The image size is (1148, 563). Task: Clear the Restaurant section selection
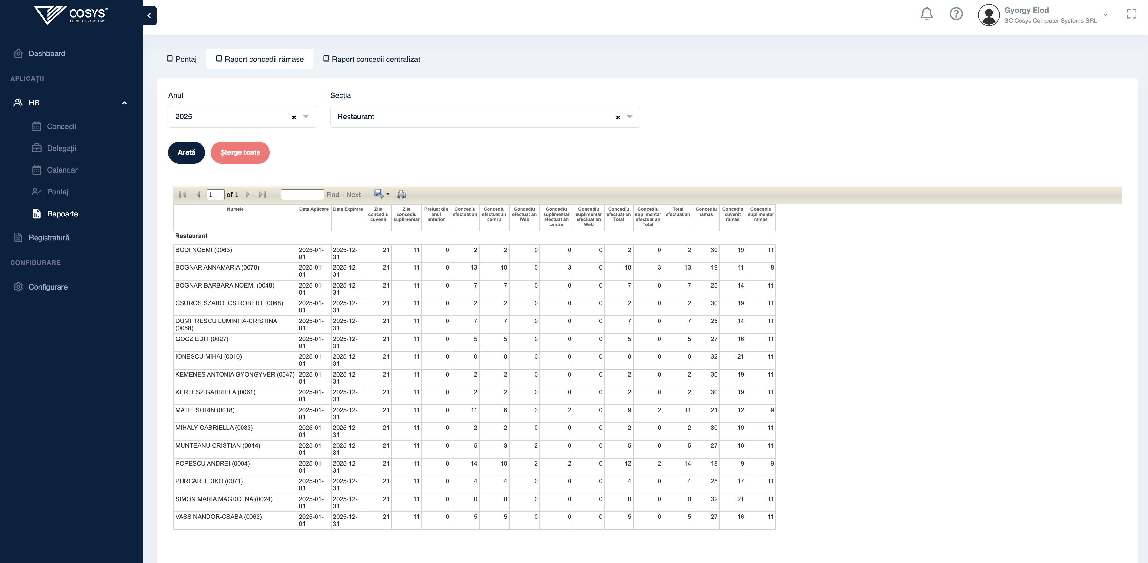[x=618, y=117]
